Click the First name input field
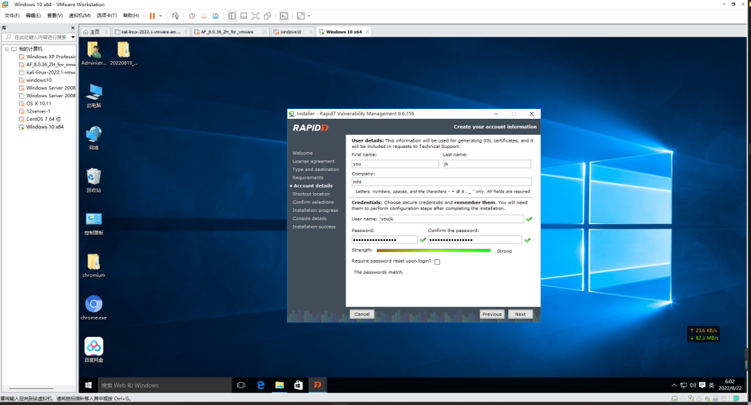 395,164
